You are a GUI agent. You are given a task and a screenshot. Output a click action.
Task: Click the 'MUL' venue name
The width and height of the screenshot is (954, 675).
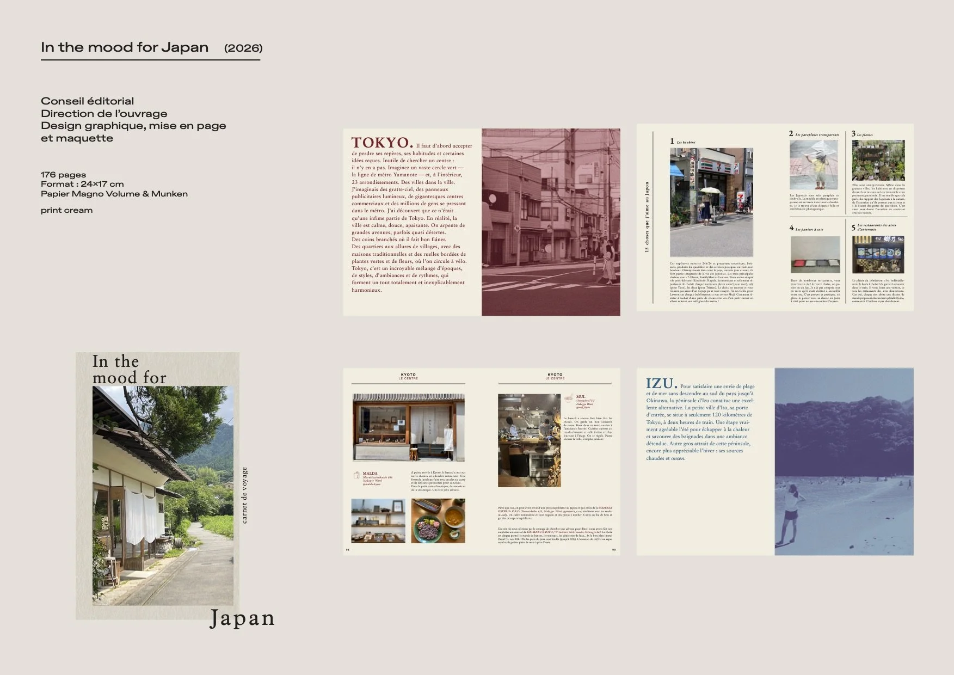(x=581, y=397)
